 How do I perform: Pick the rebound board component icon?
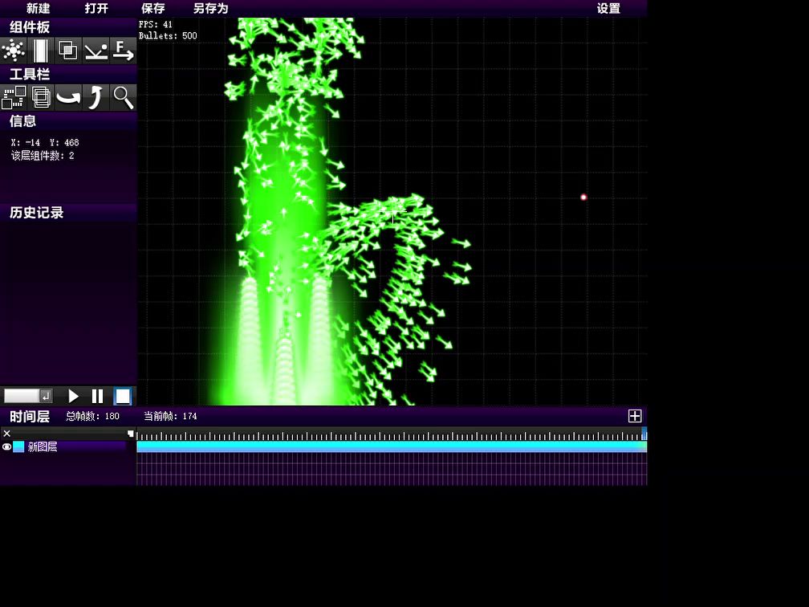[96, 51]
